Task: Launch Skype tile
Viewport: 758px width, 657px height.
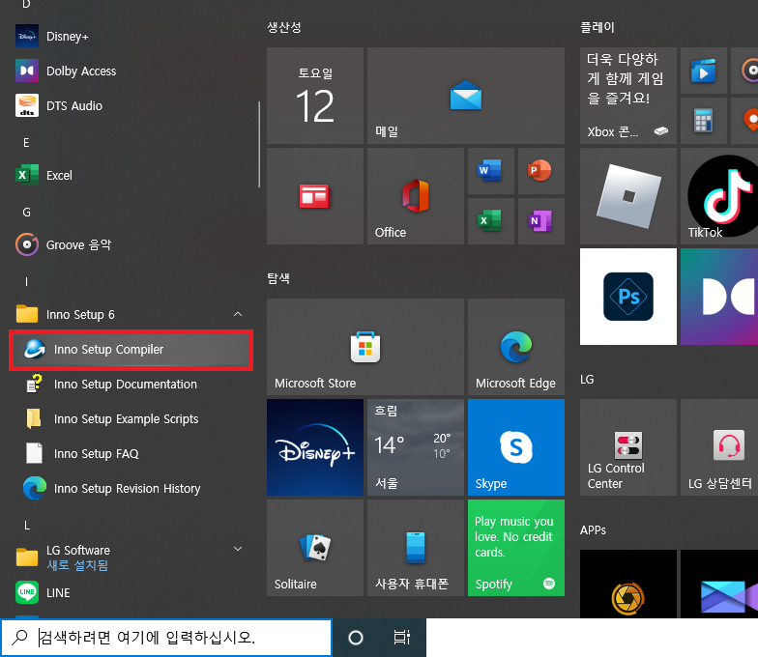Action: [x=516, y=447]
